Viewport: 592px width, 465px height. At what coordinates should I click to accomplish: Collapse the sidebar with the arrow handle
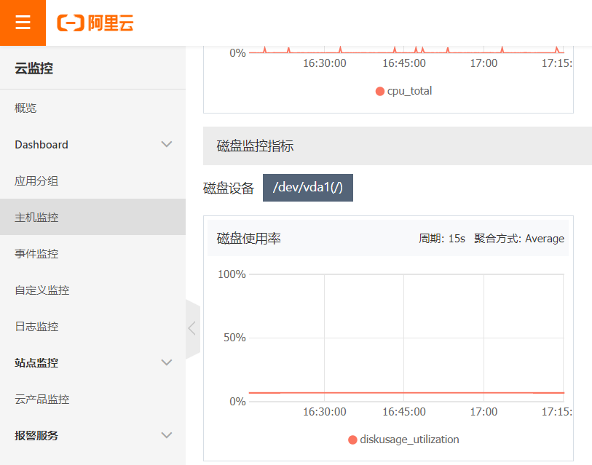[x=192, y=328]
